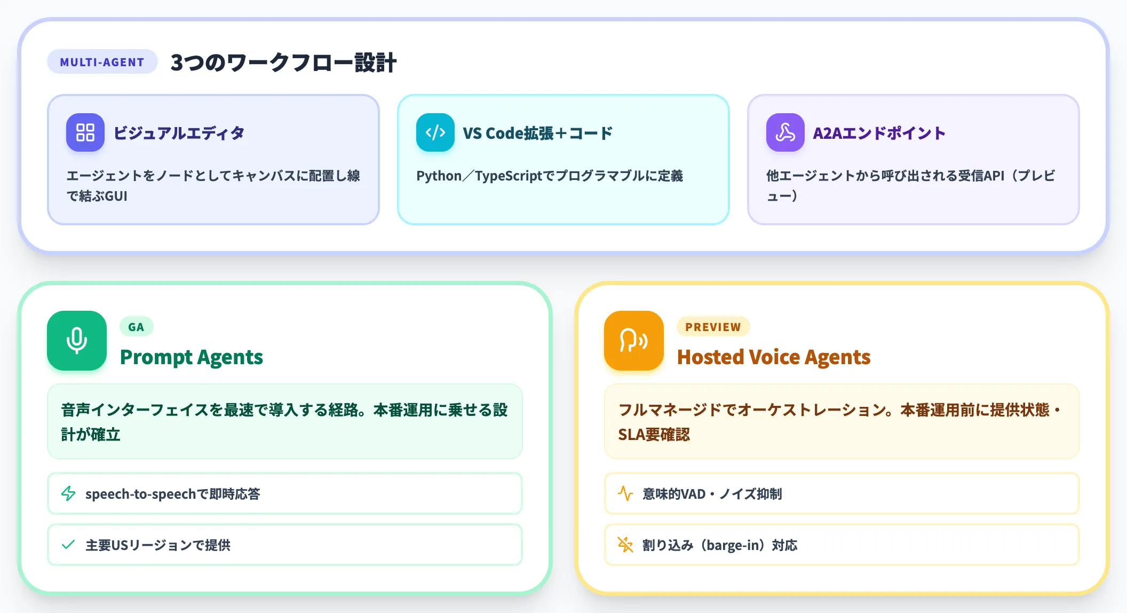Click the crossed-out bolt barge-in icon

tap(625, 545)
